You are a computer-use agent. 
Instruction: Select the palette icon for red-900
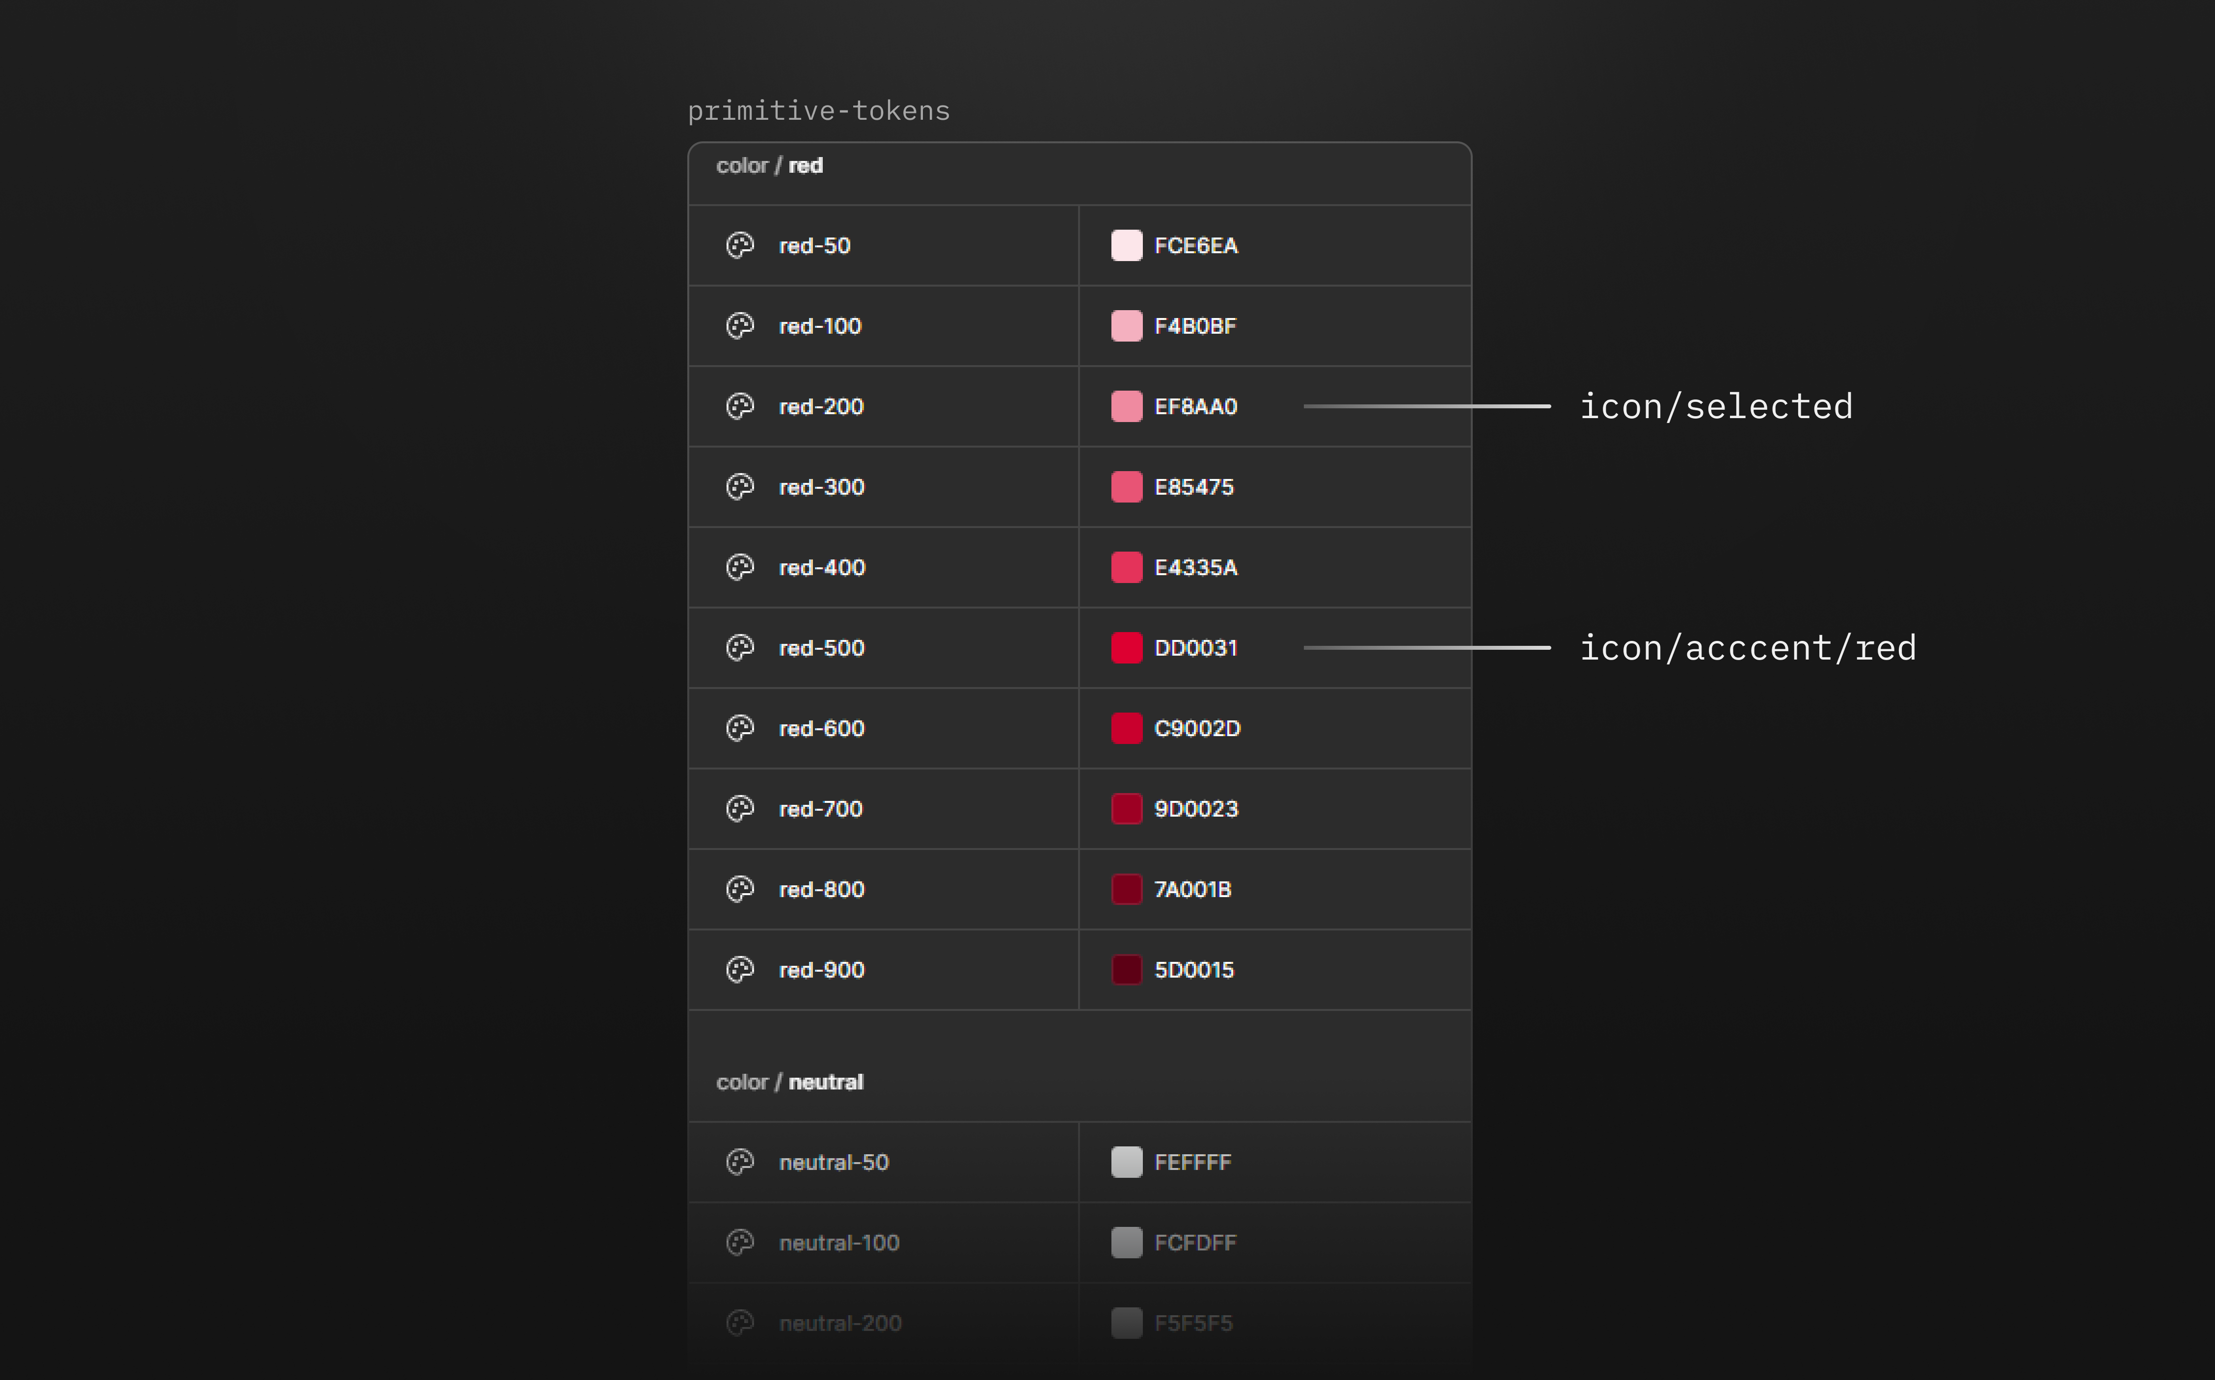739,969
